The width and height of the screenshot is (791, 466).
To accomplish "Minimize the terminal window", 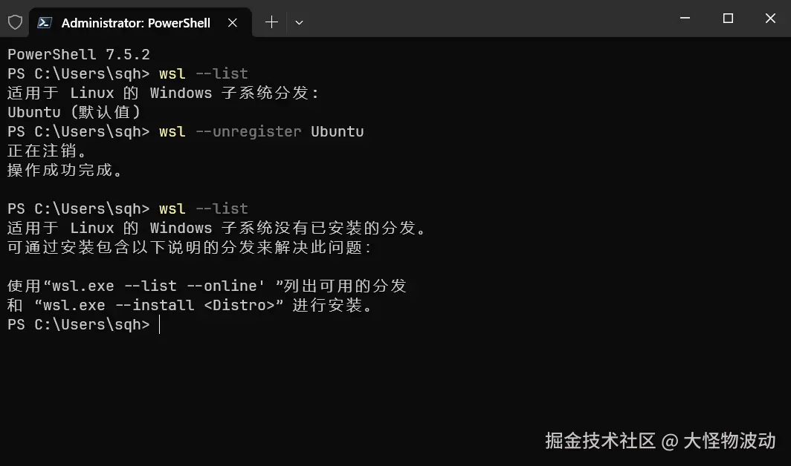I will (x=685, y=18).
